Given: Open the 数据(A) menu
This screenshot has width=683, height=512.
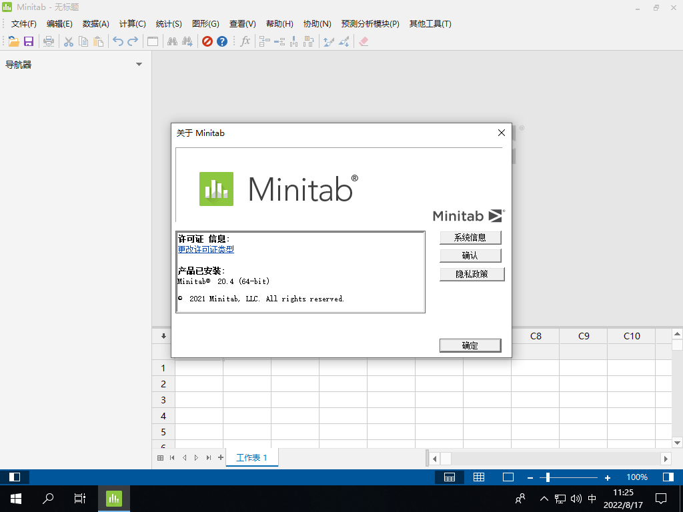Looking at the screenshot, I should [96, 24].
